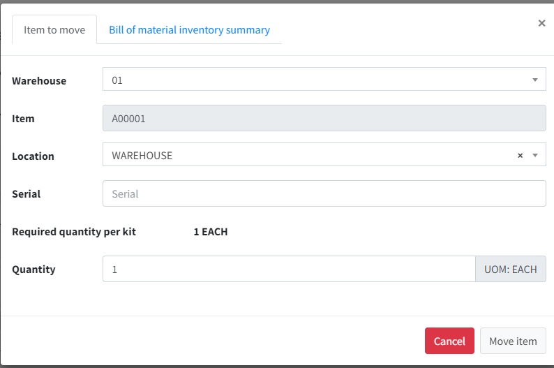Screen dimensions: 554x368
Task: Click the Required quantity per kit text
Action: pos(74,232)
